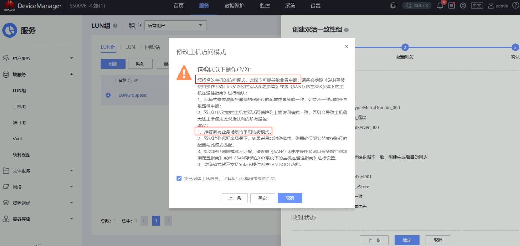This screenshot has height=246, width=520.
Task: Open the alarm notifications bell icon
Action: coord(440,6)
